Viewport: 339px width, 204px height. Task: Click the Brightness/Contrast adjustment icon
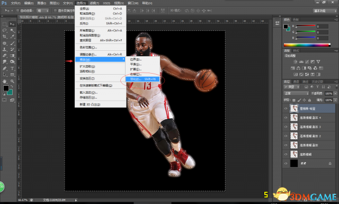tap(296, 61)
